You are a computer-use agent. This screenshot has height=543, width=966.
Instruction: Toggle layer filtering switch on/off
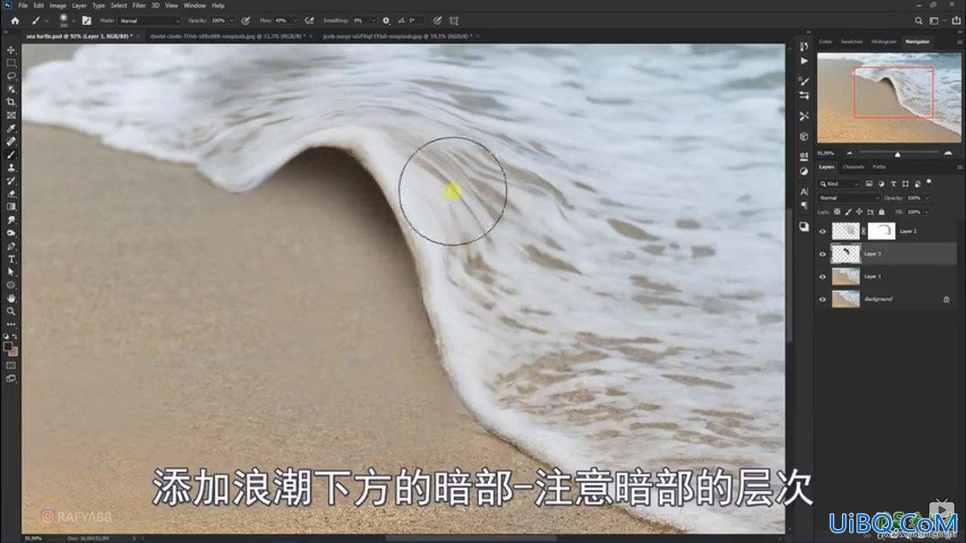coord(928,181)
